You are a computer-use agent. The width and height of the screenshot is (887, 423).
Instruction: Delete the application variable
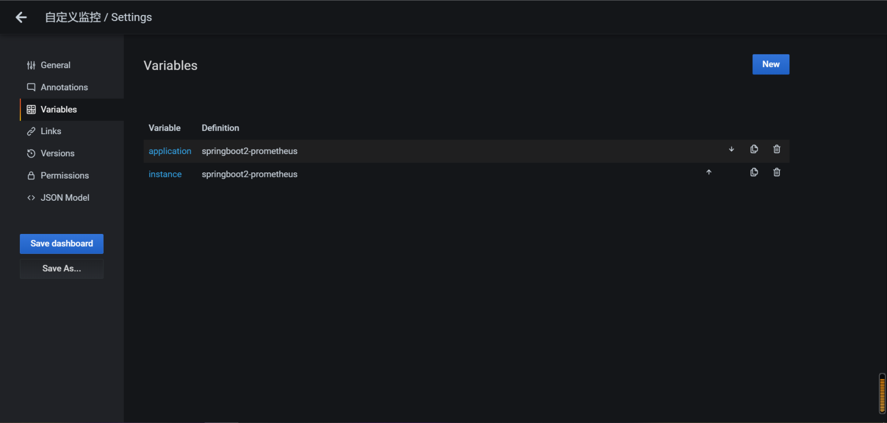[x=776, y=149]
